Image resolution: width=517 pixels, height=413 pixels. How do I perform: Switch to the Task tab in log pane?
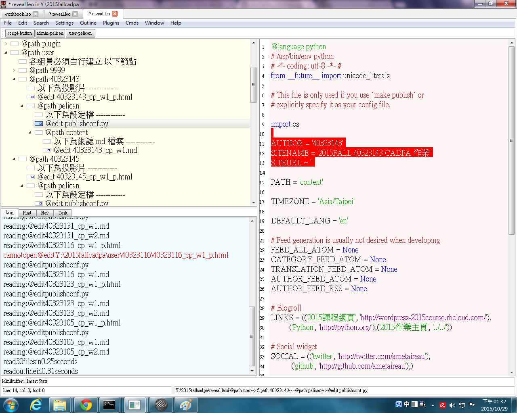pos(63,213)
